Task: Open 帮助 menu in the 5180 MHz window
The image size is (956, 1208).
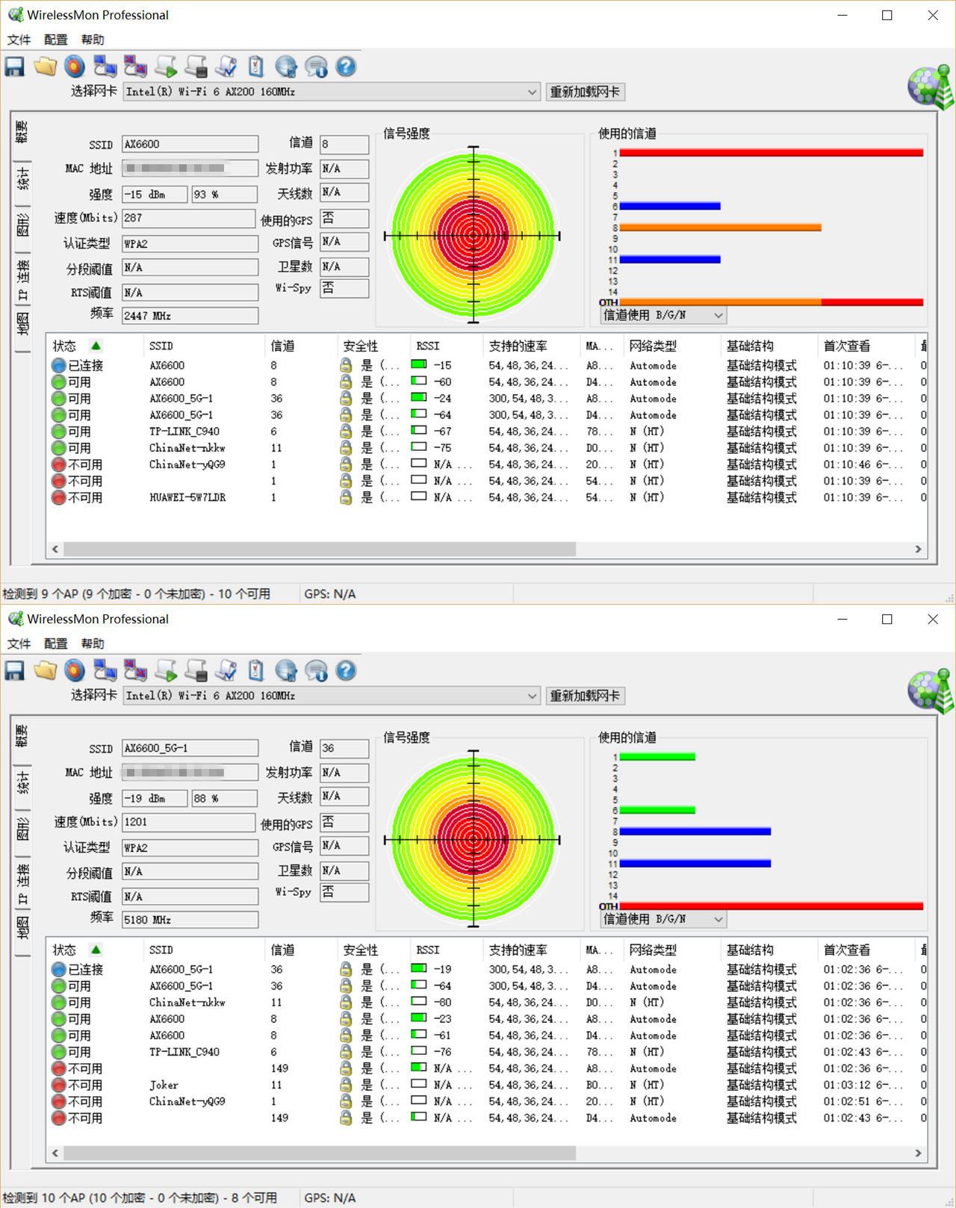Action: pyautogui.click(x=93, y=644)
